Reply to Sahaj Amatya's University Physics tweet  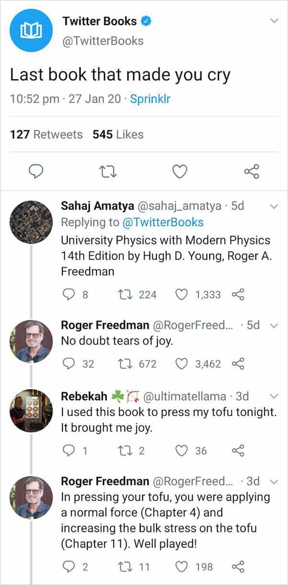pyautogui.click(x=69, y=294)
